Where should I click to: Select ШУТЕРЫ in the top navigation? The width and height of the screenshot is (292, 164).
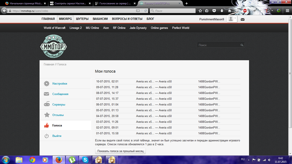click(82, 19)
